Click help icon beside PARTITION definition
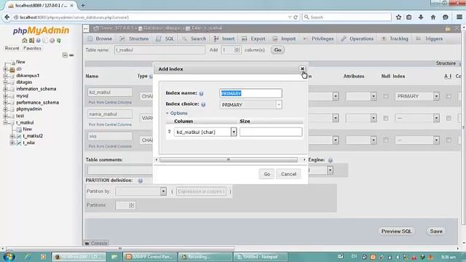Image resolution: width=466 pixels, height=262 pixels. pos(141,180)
